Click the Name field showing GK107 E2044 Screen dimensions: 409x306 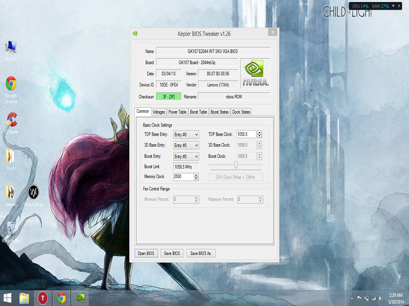click(213, 52)
